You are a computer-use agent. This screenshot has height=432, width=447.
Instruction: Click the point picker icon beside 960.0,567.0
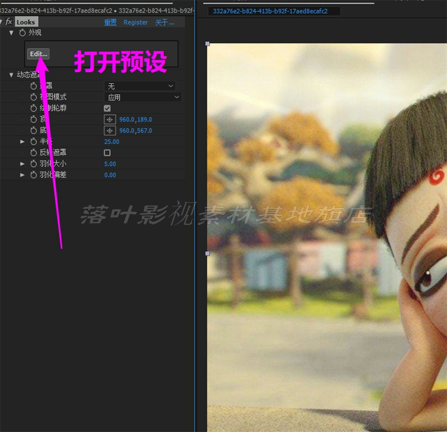click(x=110, y=131)
